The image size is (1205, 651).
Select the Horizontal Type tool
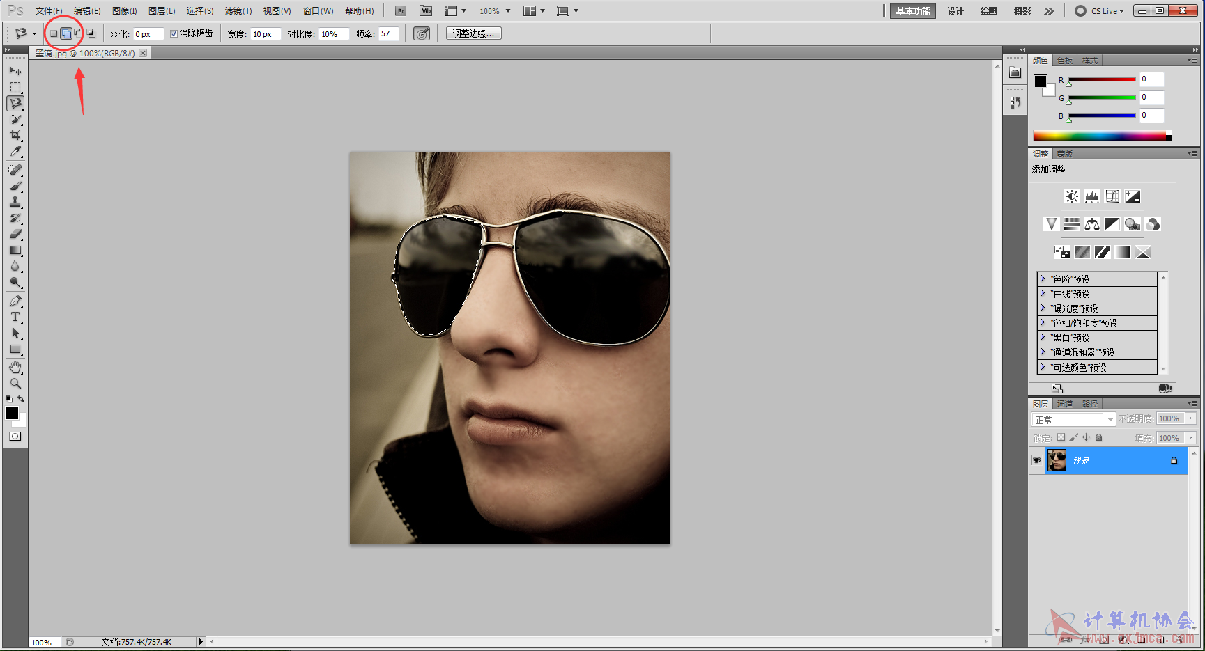tap(15, 317)
